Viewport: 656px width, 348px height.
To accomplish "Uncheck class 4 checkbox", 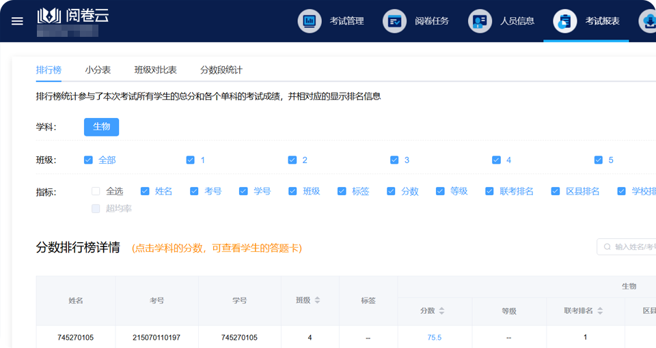I will point(497,160).
